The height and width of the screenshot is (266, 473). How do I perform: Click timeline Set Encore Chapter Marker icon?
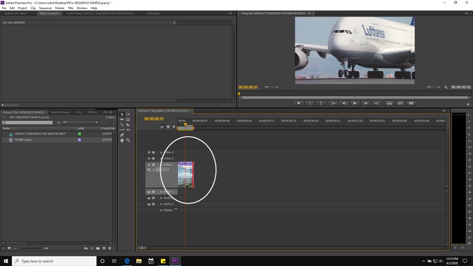tap(168, 127)
